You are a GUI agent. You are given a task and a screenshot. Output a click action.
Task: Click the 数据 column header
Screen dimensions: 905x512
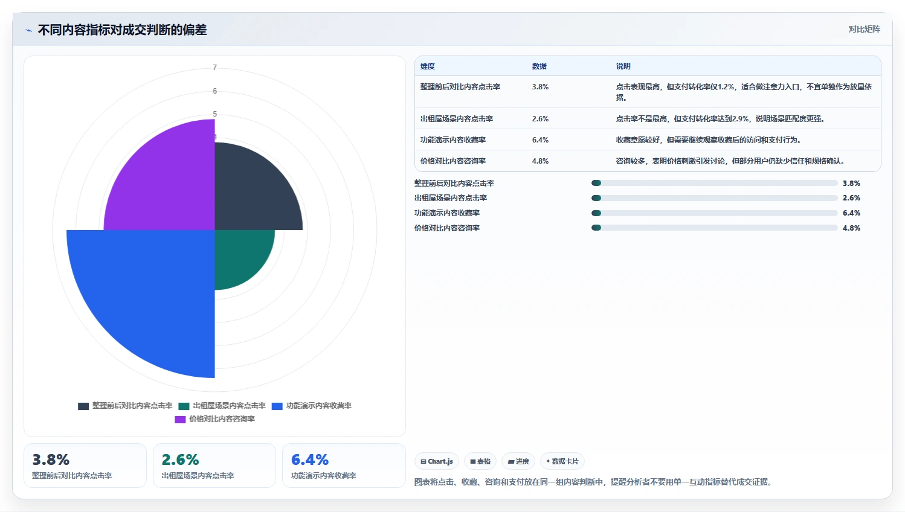tap(539, 66)
